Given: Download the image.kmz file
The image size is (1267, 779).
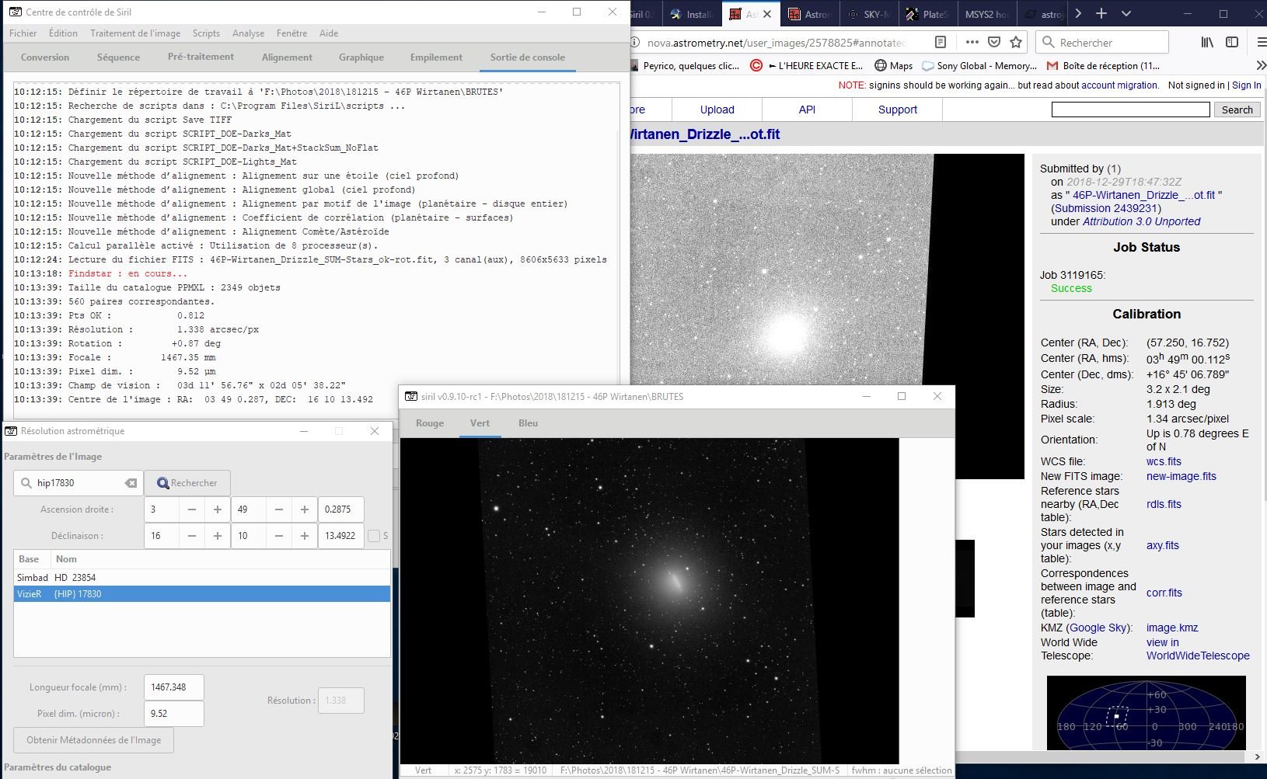Looking at the screenshot, I should point(1172,628).
